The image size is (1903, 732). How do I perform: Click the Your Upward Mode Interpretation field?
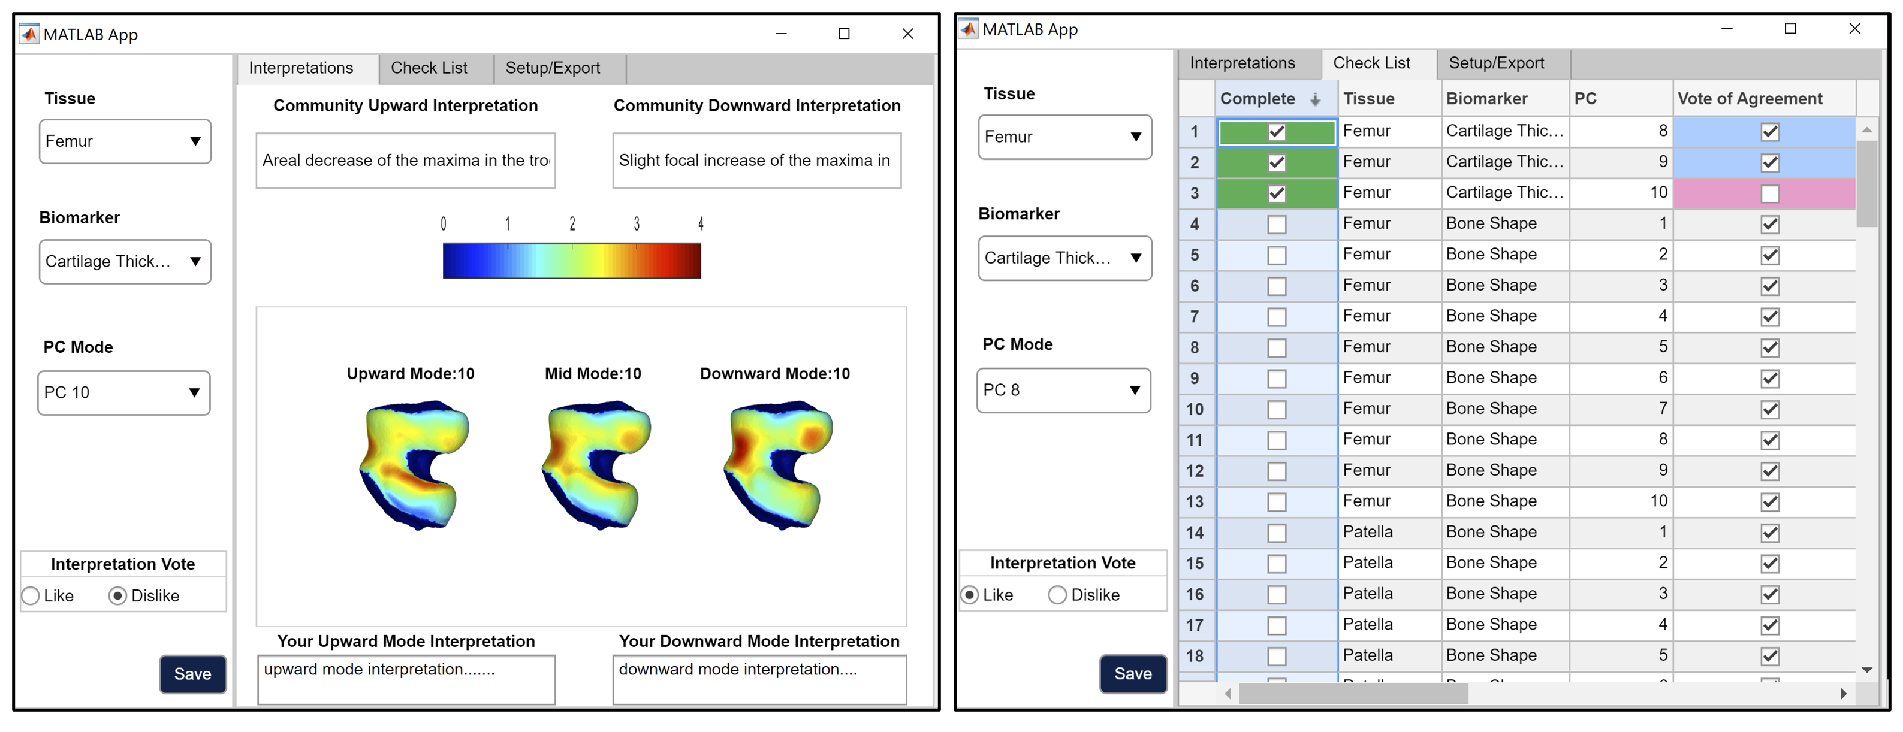(x=406, y=679)
